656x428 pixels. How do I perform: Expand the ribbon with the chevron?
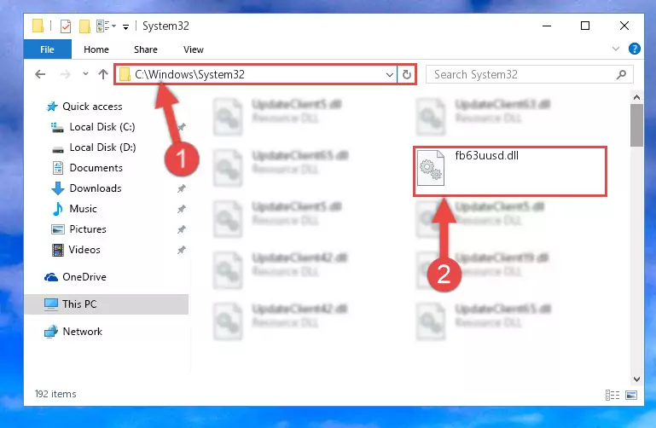(x=615, y=49)
